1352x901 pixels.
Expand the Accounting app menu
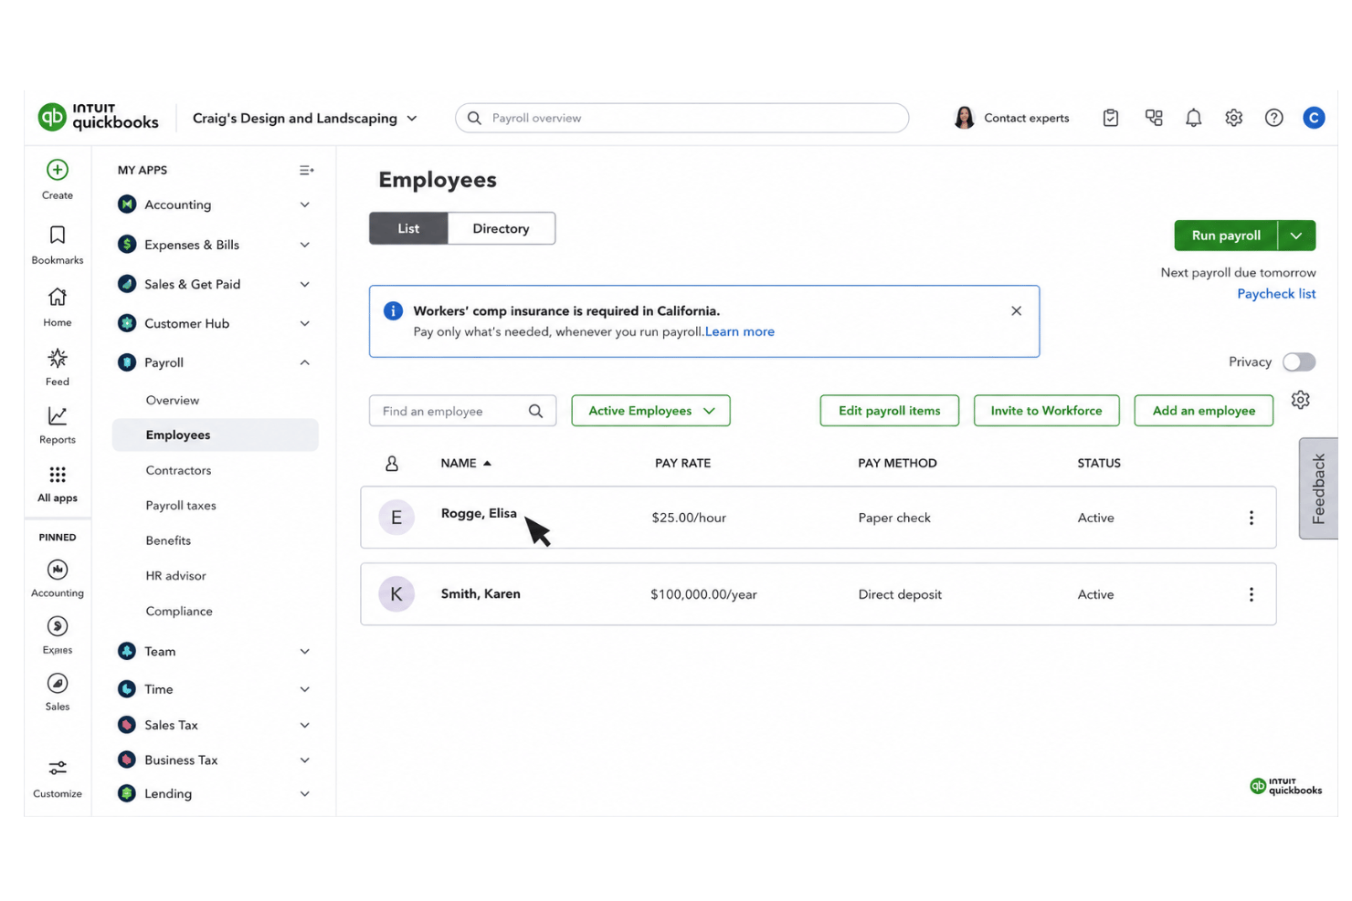pos(305,205)
